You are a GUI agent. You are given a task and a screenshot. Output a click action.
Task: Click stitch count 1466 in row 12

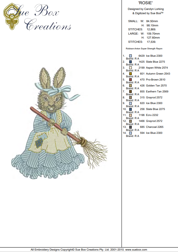pyautogui.click(x=142, y=121)
